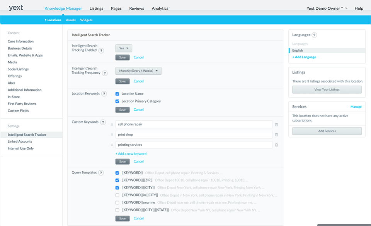Open the Tracking Enabled Yes dropdown
The image size is (371, 226).
(x=123, y=48)
